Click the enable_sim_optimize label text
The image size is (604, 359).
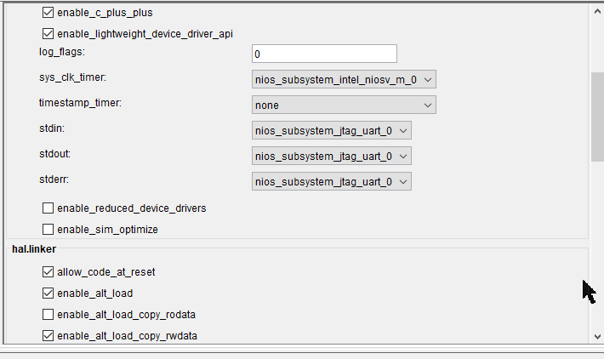(107, 229)
